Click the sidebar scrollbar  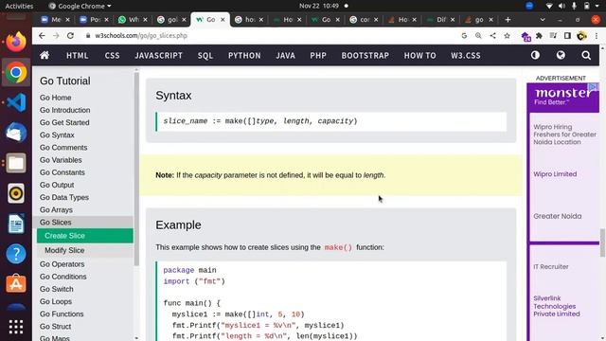click(x=136, y=169)
